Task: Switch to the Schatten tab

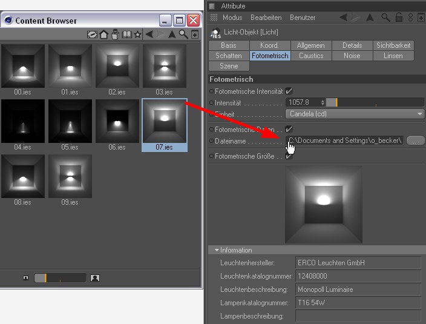Action: (228, 56)
